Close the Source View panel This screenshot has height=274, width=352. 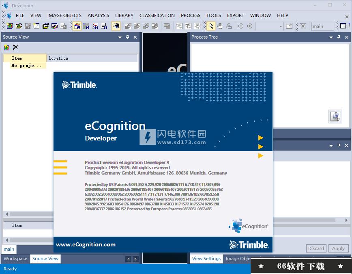[x=135, y=37]
